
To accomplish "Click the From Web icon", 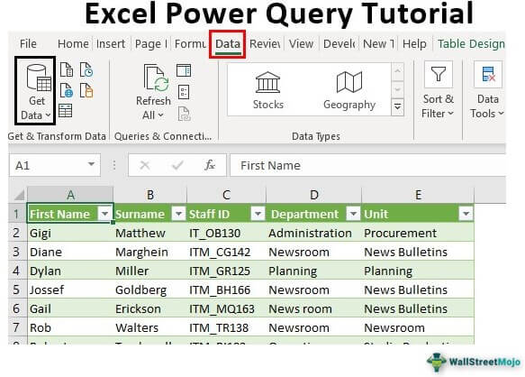I will [67, 90].
